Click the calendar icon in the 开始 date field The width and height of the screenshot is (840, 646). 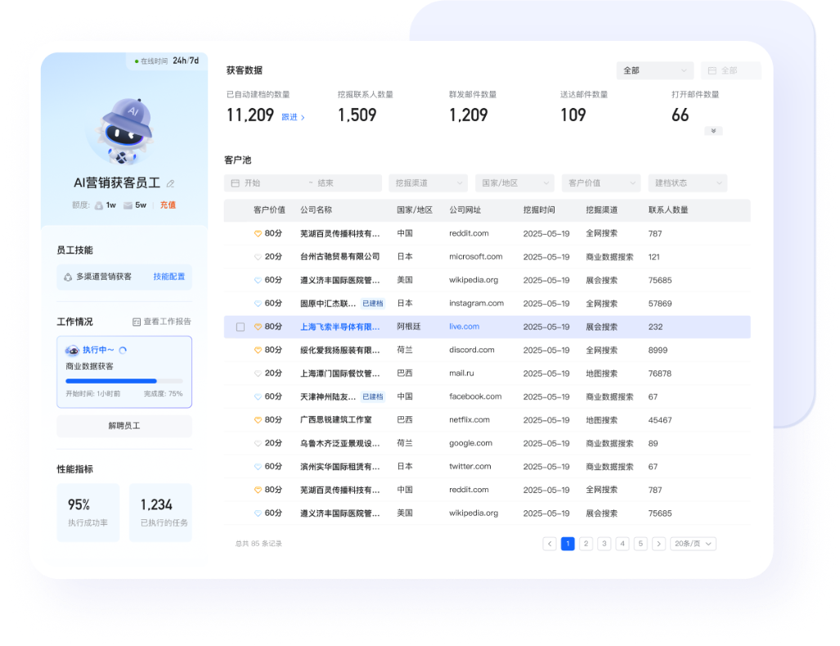pyautogui.click(x=236, y=183)
